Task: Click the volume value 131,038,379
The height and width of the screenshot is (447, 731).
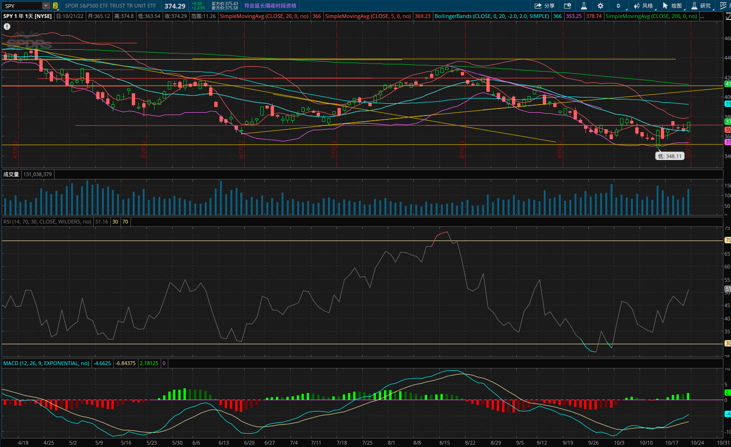Action: coord(37,174)
